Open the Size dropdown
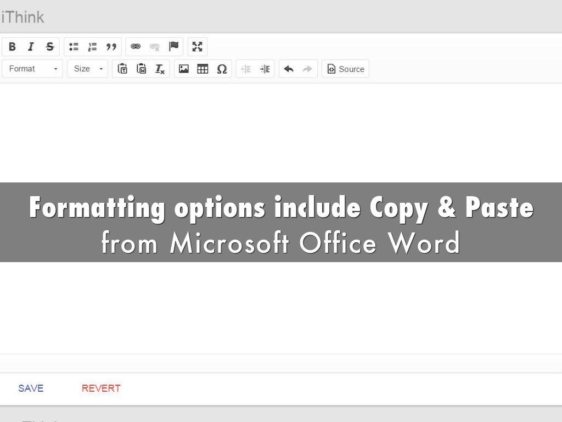The height and width of the screenshot is (422, 562). (x=88, y=69)
